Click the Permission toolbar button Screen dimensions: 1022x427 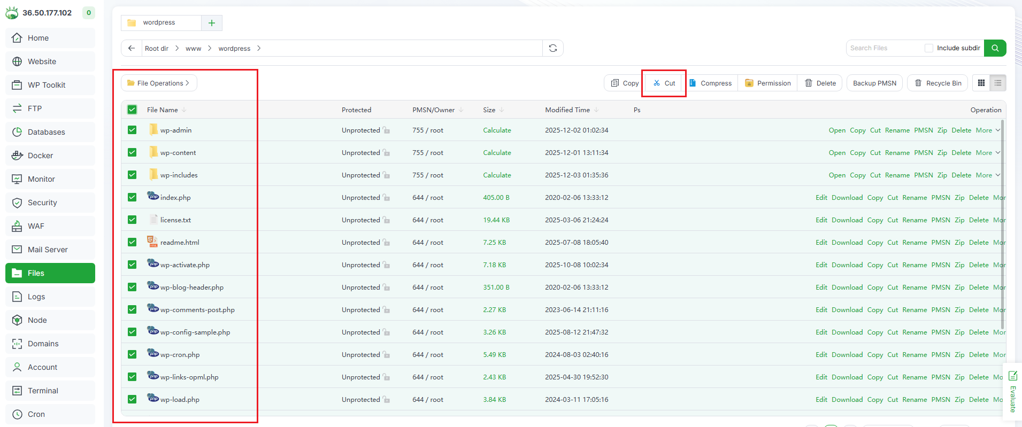(767, 83)
